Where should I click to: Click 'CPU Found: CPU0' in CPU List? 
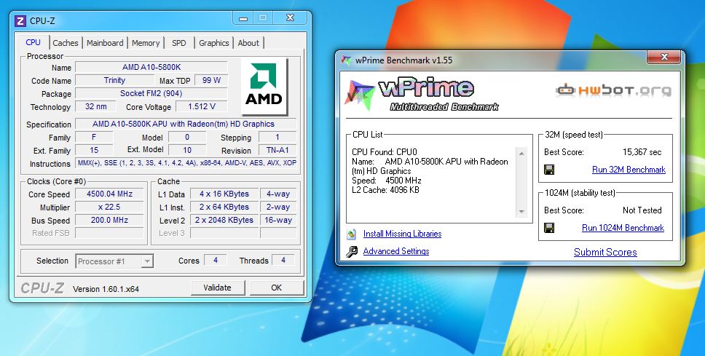[x=385, y=152]
